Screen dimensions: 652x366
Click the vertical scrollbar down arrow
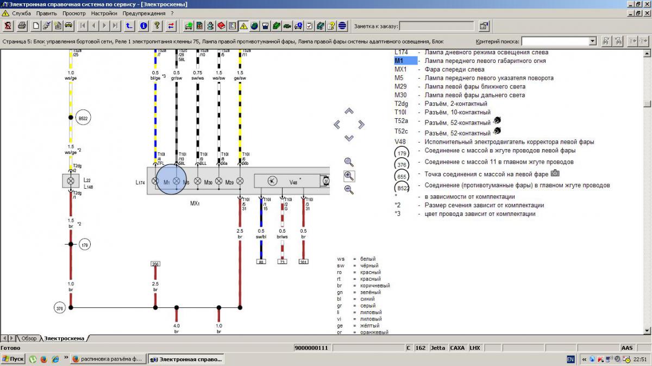coord(647,331)
